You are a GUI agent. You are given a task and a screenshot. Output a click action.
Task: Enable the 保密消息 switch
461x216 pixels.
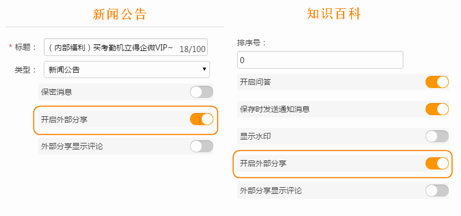click(201, 92)
